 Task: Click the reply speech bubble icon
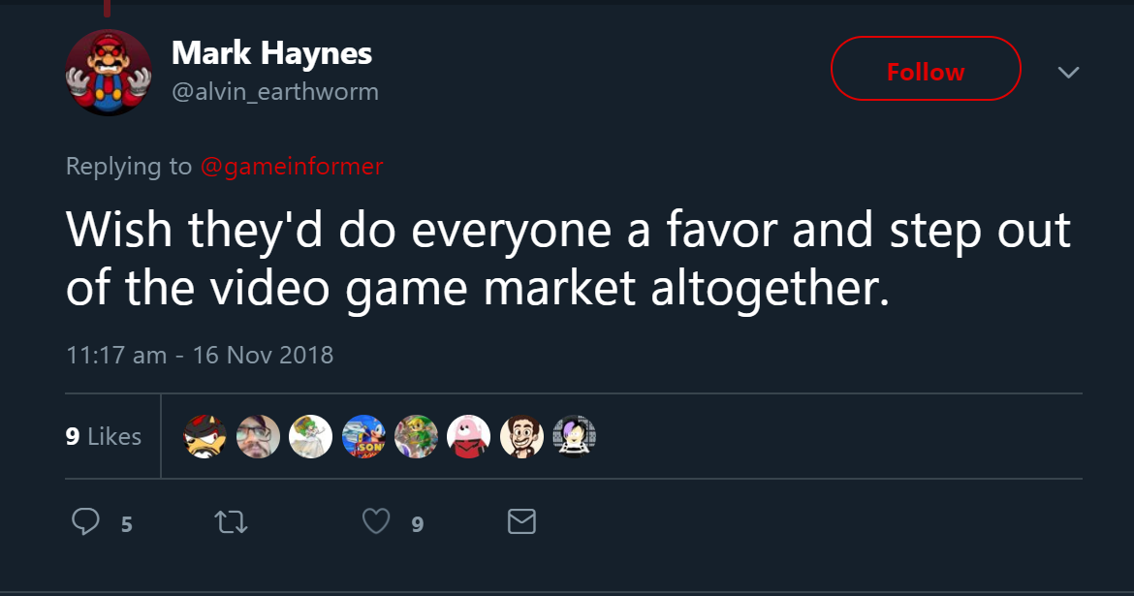[x=86, y=523]
